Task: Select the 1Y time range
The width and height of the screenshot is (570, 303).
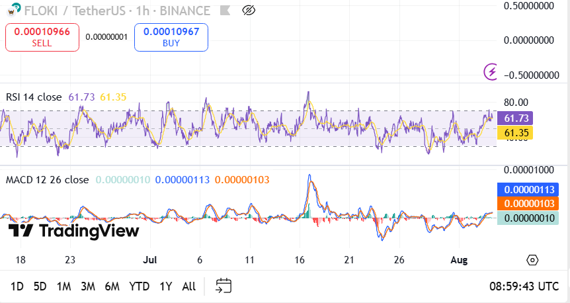Action: 165,286
